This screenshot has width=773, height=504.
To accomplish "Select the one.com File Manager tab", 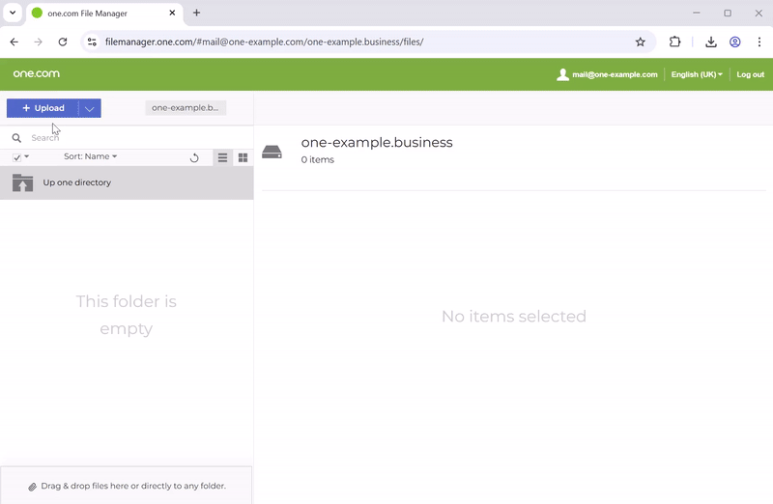I will [104, 14].
